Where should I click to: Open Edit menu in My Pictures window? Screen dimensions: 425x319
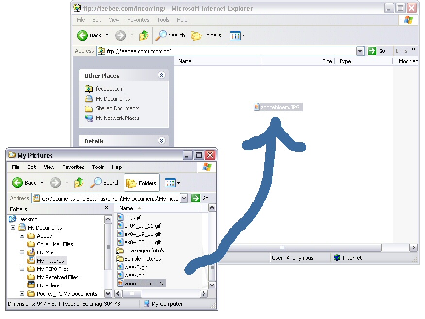pyautogui.click(x=32, y=167)
